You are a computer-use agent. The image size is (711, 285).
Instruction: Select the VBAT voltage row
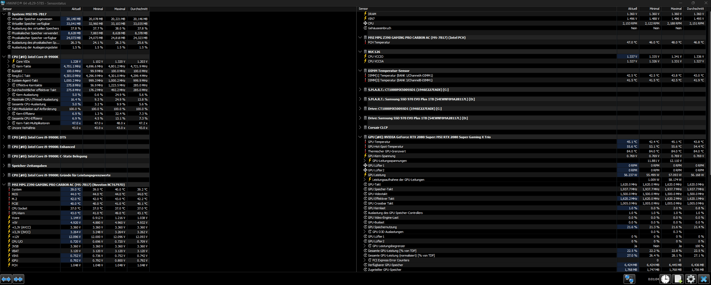tap(75, 251)
